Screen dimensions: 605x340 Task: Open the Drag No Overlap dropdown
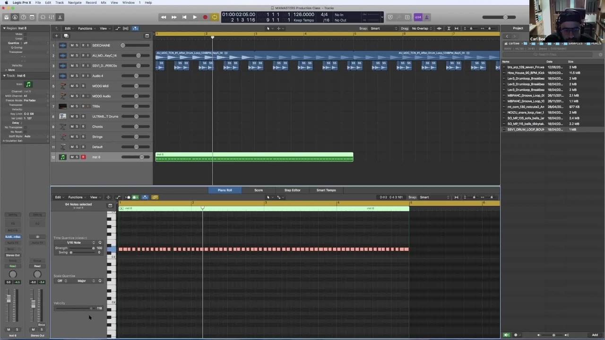422,28
